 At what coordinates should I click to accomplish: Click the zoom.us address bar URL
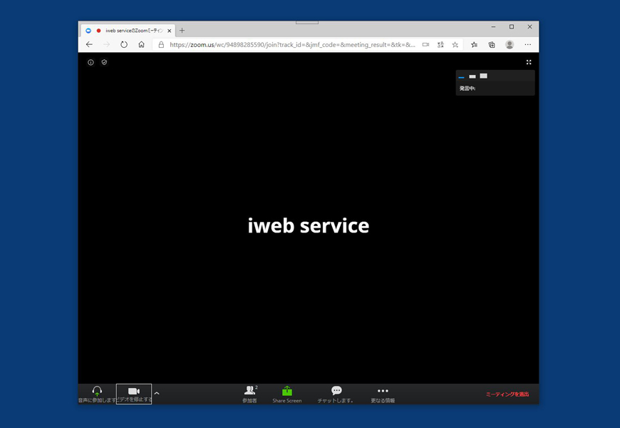coord(292,45)
